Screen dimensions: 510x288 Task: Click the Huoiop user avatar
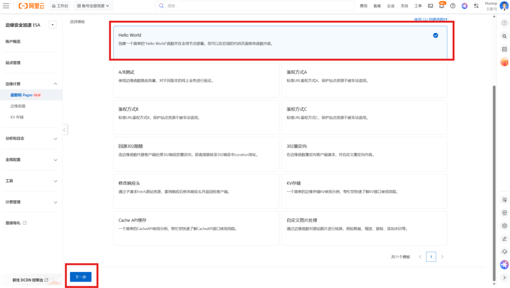click(504, 5)
